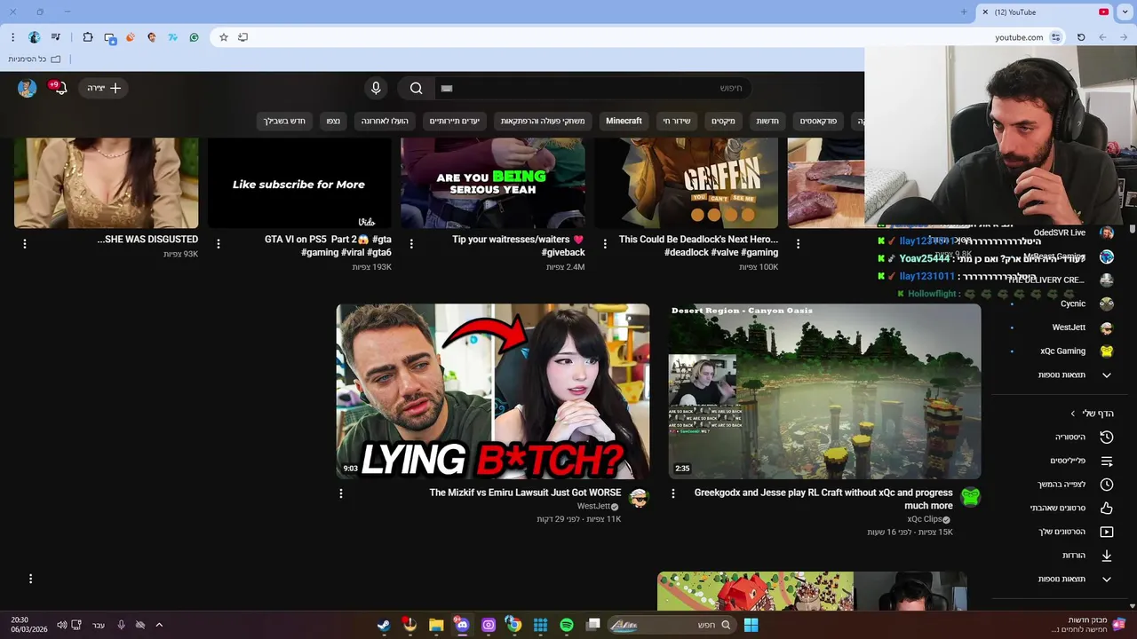Viewport: 1137px width, 639px height.
Task: Open Chrome three-dot menu
Action: [x=12, y=37]
